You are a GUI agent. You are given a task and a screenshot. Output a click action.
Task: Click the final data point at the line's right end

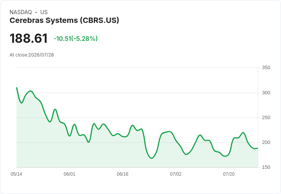(x=257, y=148)
